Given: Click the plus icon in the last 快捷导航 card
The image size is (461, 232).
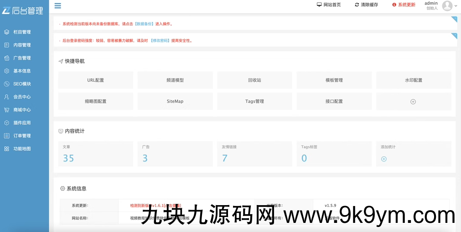Looking at the screenshot, I should (413, 102).
